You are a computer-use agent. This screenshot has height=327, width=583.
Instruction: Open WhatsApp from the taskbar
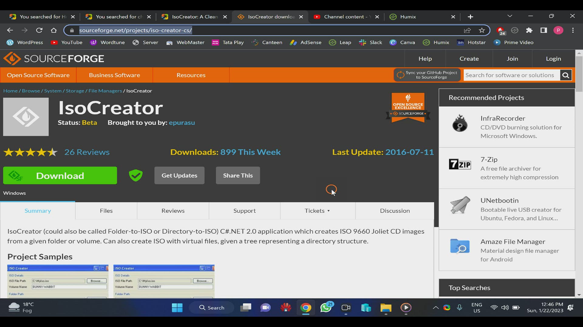click(326, 308)
